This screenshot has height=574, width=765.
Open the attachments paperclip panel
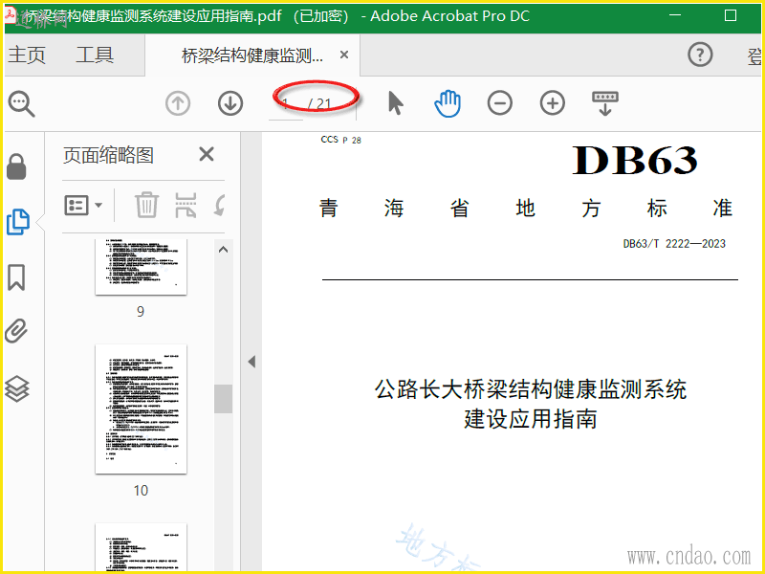pyautogui.click(x=16, y=331)
